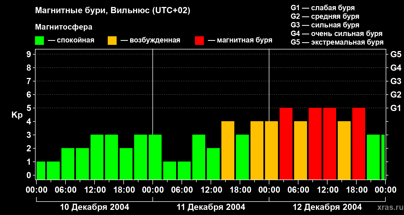Click the red 'магнитная буря' legend swatch
This screenshot has height=215, width=404.
click(x=199, y=41)
